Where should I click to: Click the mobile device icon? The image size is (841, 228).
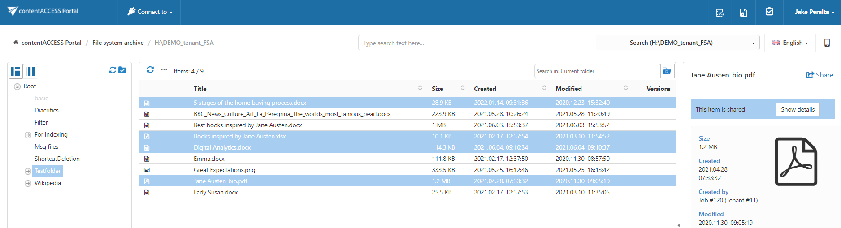(827, 43)
